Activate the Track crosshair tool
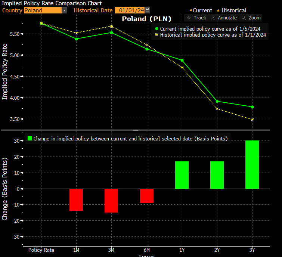The image size is (282, 257). 196,18
